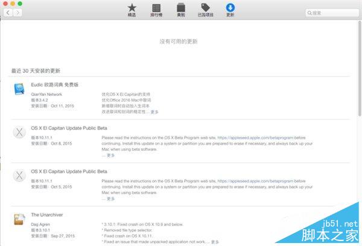
Task: Open the Featured (精选) star tab
Action: [x=132, y=10]
